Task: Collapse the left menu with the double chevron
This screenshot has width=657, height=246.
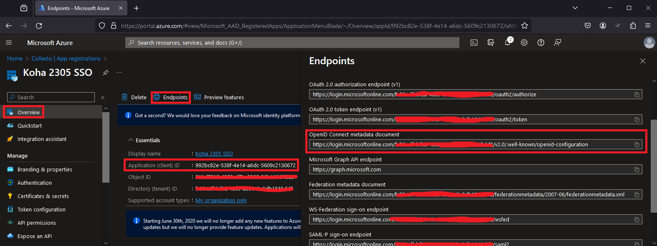Action: pos(103,98)
